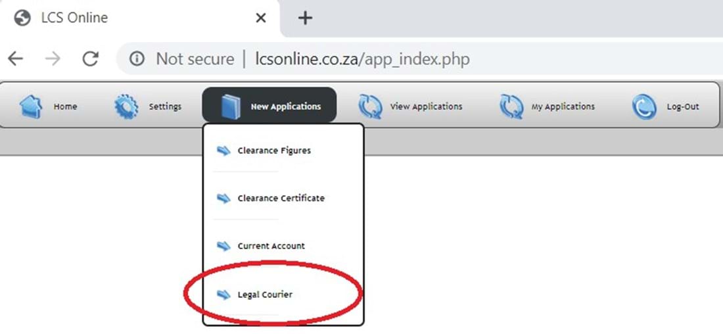This screenshot has height=334, width=723.
Task: Click the Log-Out circular arrow icon
Action: pos(644,107)
